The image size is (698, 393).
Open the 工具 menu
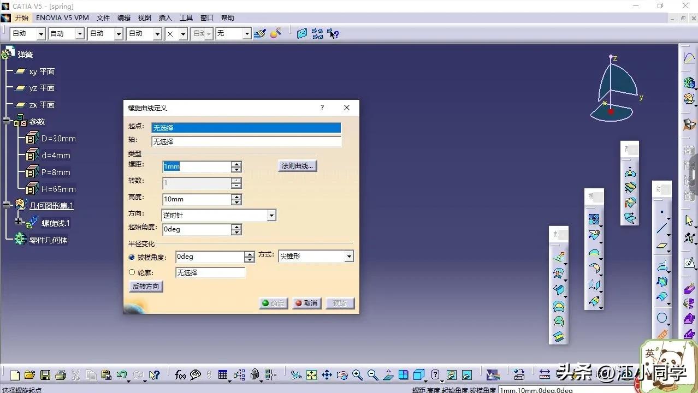click(186, 18)
